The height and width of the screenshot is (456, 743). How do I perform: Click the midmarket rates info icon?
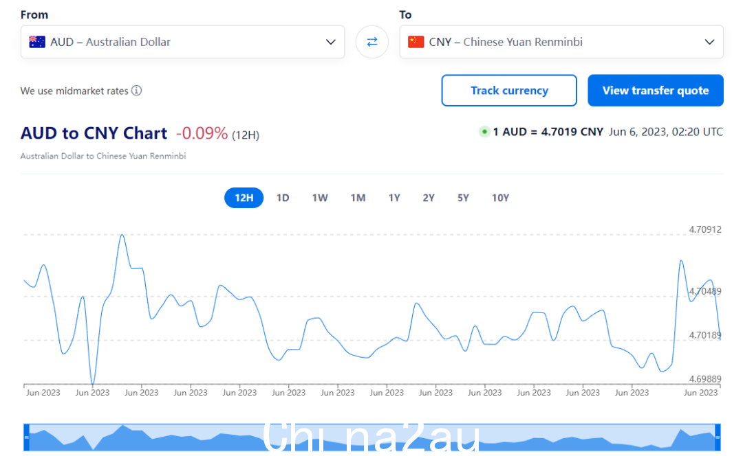coord(136,91)
